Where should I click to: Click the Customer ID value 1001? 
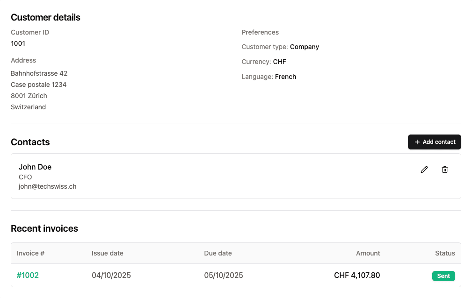point(18,43)
